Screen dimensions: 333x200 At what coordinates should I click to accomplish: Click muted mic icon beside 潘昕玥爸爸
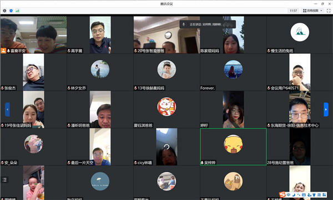tap(69, 126)
